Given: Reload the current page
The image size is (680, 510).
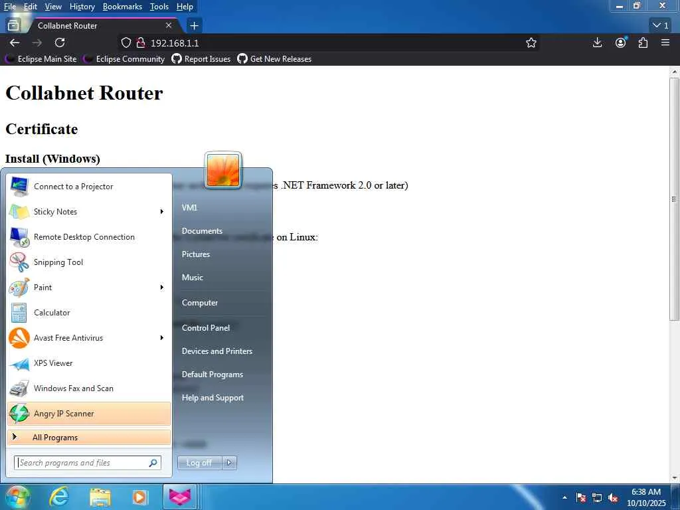Looking at the screenshot, I should 60,42.
